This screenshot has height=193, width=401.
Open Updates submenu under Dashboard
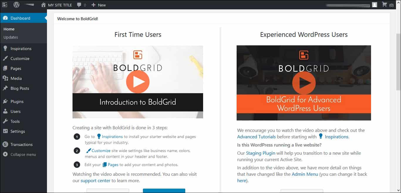(x=11, y=37)
